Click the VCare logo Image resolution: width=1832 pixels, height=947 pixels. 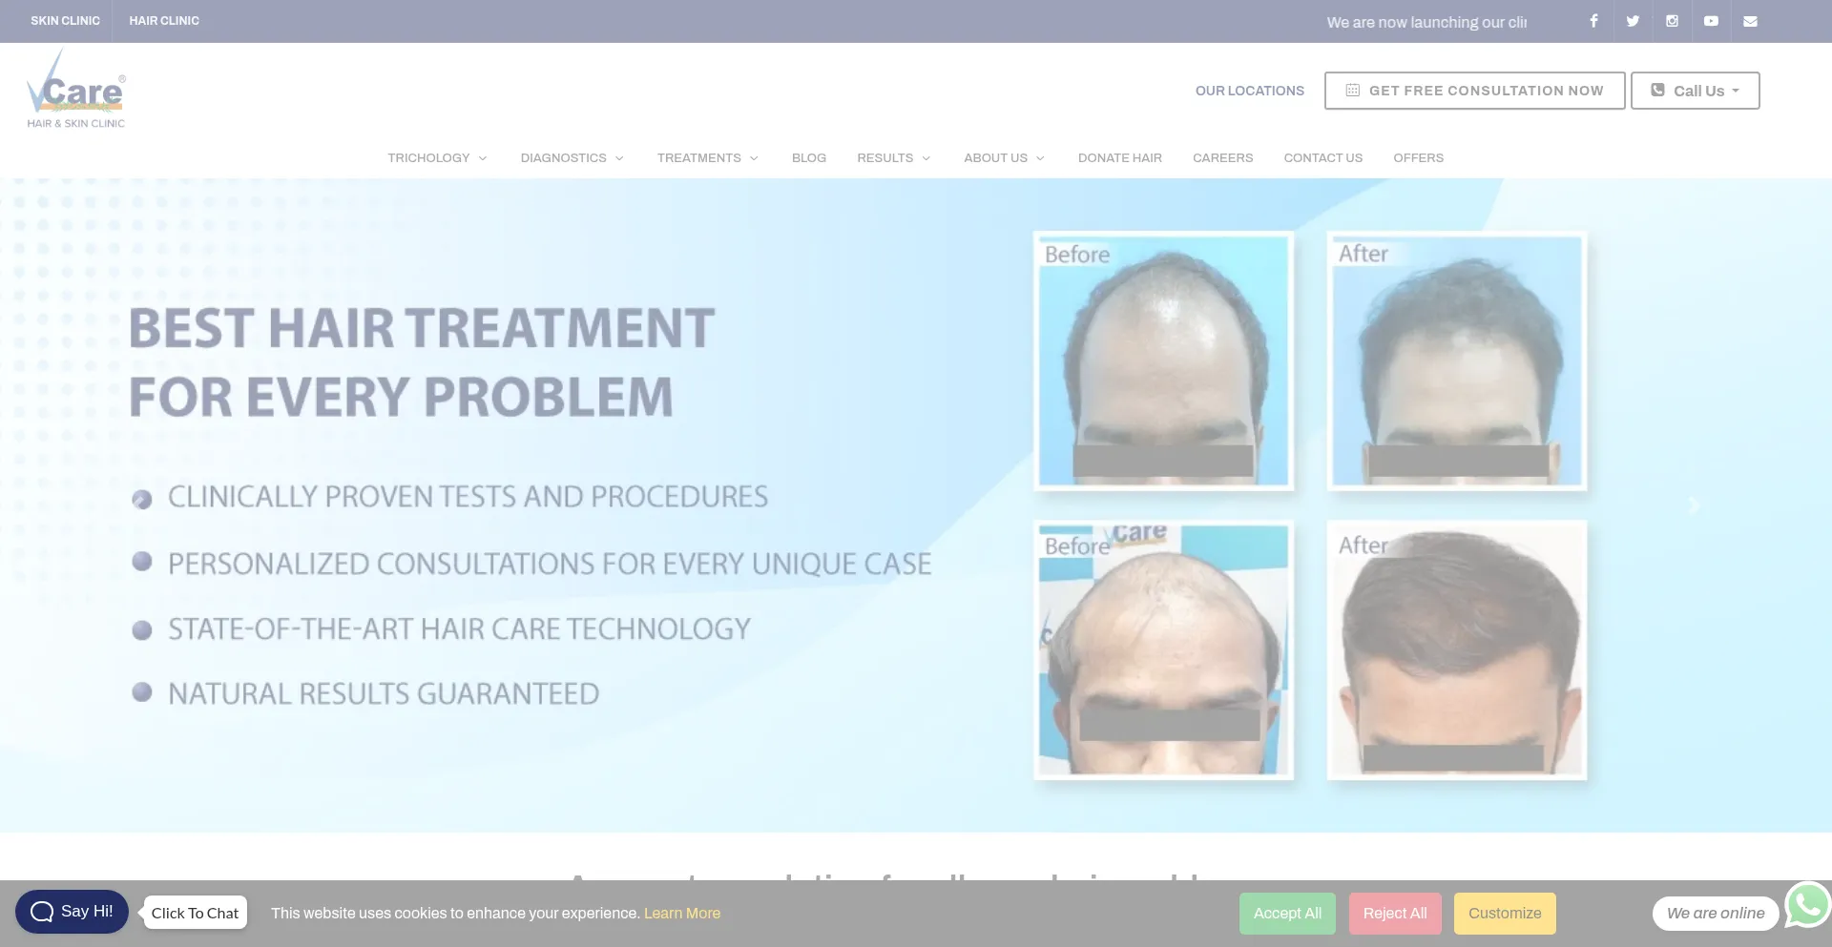coord(76,91)
